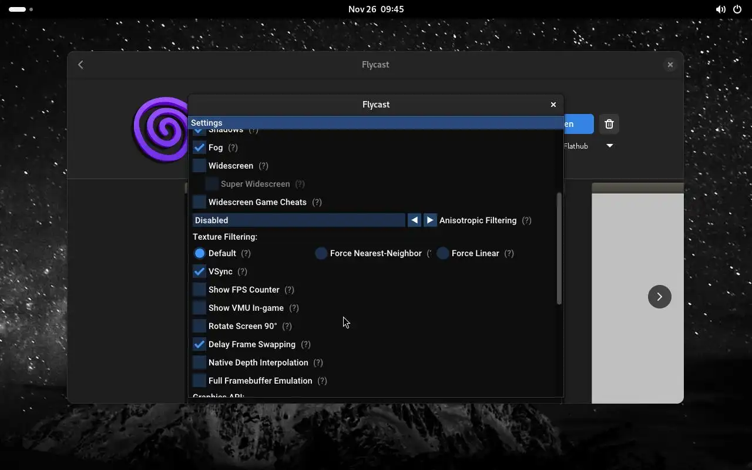This screenshot has width=752, height=470.
Task: Select Force Linear texture filtering
Action: [443, 253]
